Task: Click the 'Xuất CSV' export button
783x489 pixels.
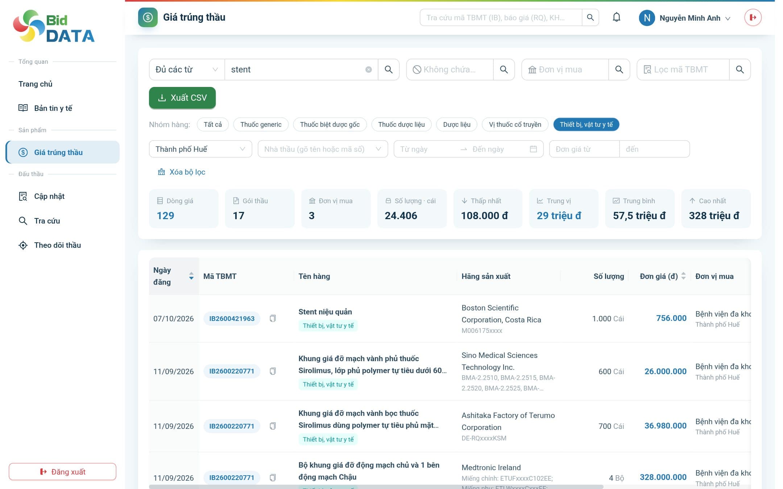Action: [182, 98]
